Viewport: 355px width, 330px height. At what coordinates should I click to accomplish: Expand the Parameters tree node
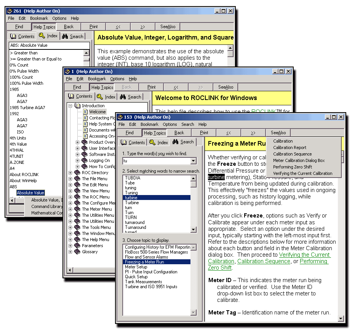click(70, 246)
